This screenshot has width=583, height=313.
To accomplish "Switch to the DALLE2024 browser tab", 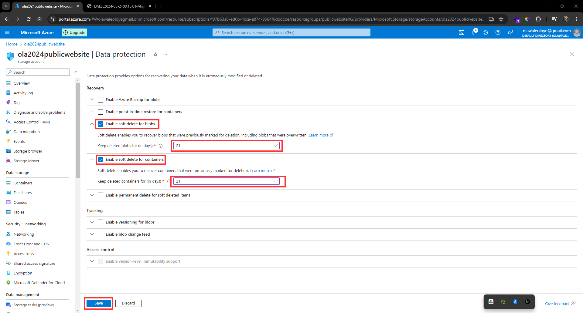I will click(115, 6).
